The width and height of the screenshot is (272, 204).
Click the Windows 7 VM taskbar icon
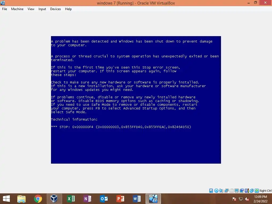pyautogui.click(x=153, y=199)
